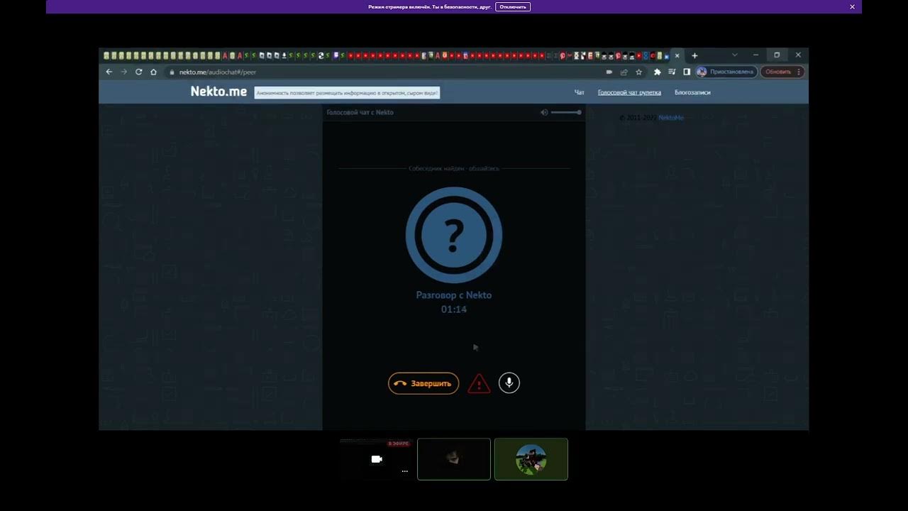Image resolution: width=908 pixels, height=511 pixels.
Task: Click the Разговор с Nekto text
Action: coord(454,295)
